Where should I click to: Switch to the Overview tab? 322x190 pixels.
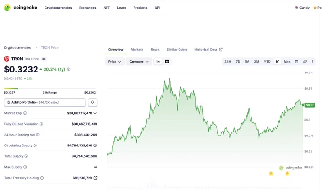(116, 49)
